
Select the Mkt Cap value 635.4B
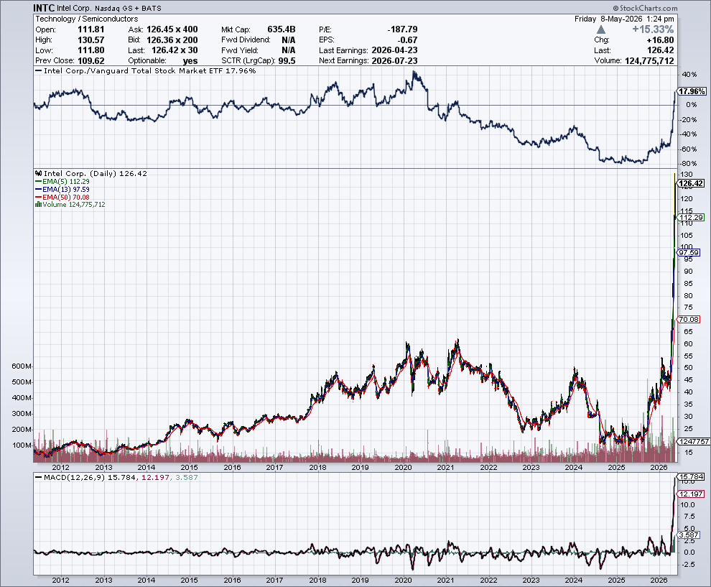(281, 29)
